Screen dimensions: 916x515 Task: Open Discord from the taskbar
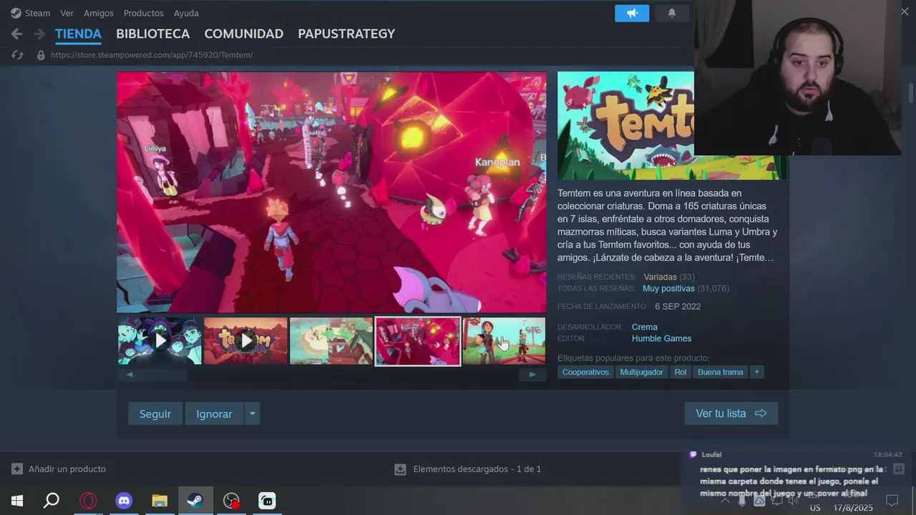point(124,501)
